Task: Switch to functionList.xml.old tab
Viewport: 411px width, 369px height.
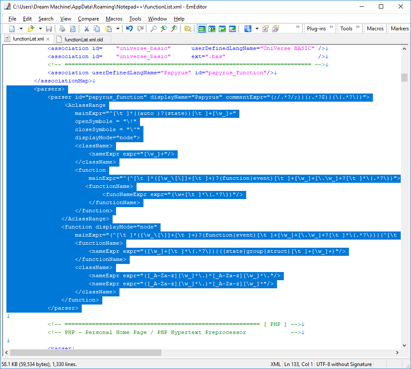Action: point(83,39)
